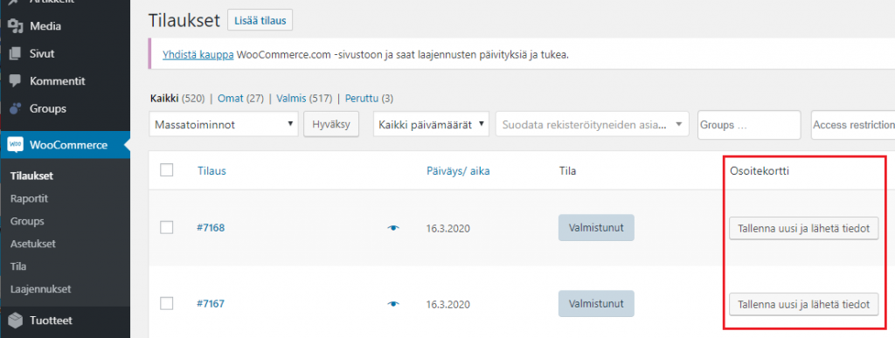Preview order #7168 with eye icon
This screenshot has height=338, width=895.
point(392,228)
